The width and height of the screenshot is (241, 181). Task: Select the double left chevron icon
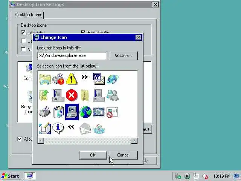click(x=71, y=127)
